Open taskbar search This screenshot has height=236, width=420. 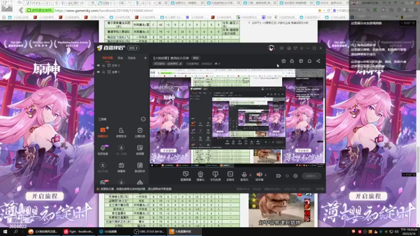16,231
